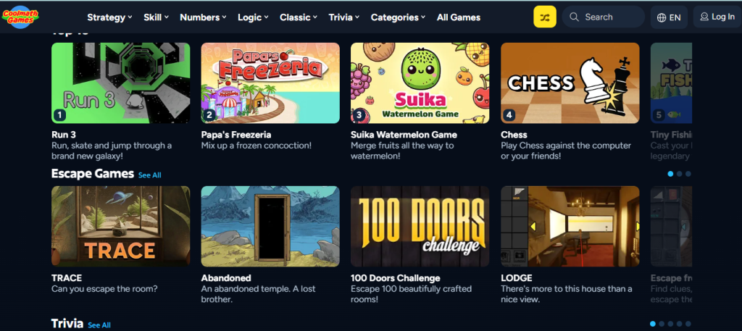Expand the Strategy dropdown menu

110,17
